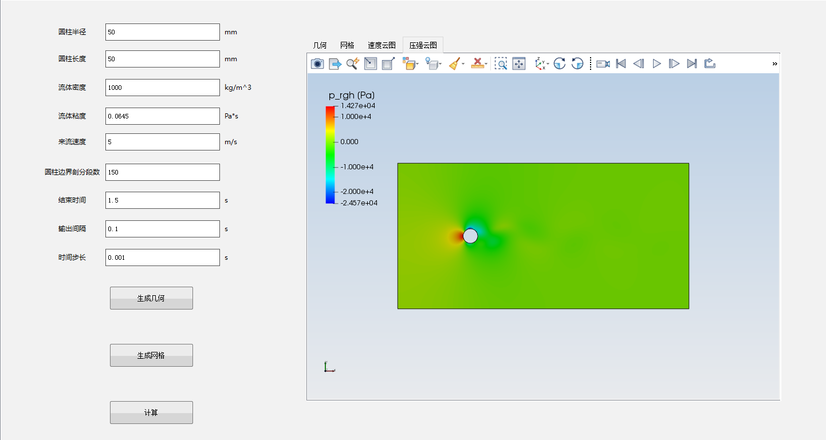The image size is (826, 440).
Task: Click the expand-from-corner square icon
Action: pyautogui.click(x=388, y=64)
